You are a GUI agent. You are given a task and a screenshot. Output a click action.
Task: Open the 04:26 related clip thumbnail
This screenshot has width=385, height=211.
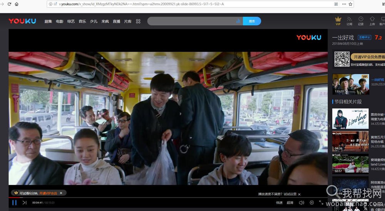[350, 141]
